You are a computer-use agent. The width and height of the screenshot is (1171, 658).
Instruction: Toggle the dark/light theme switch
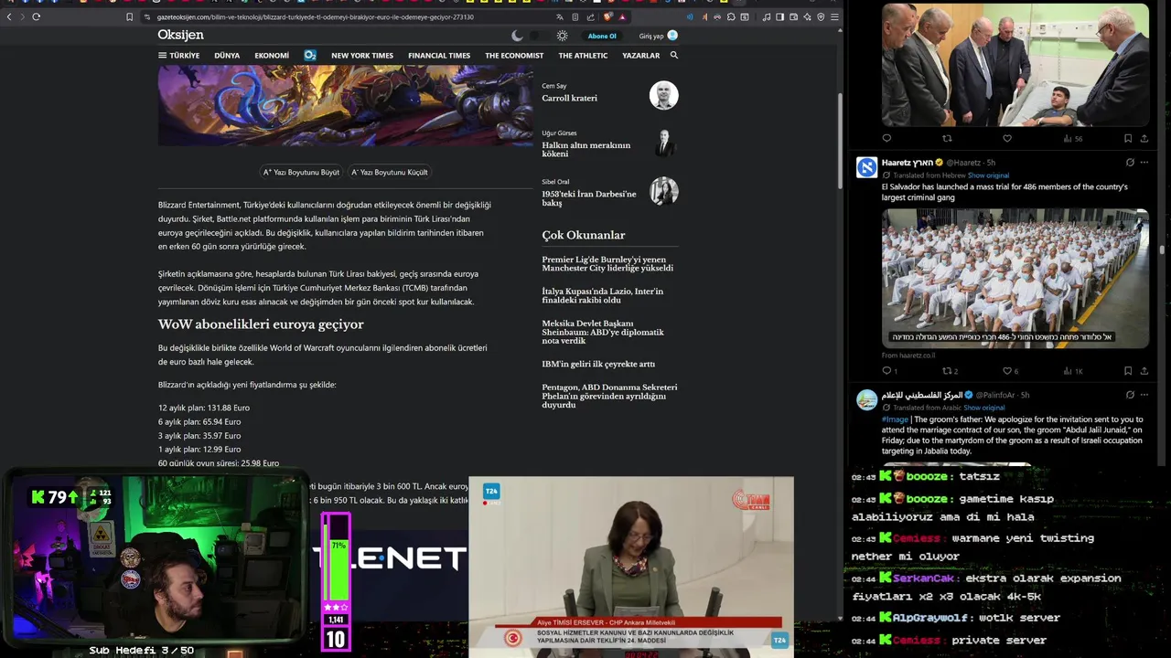pyautogui.click(x=539, y=36)
